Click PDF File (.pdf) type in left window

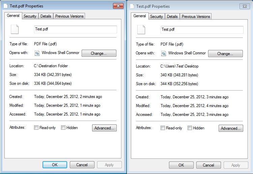tap(45, 44)
